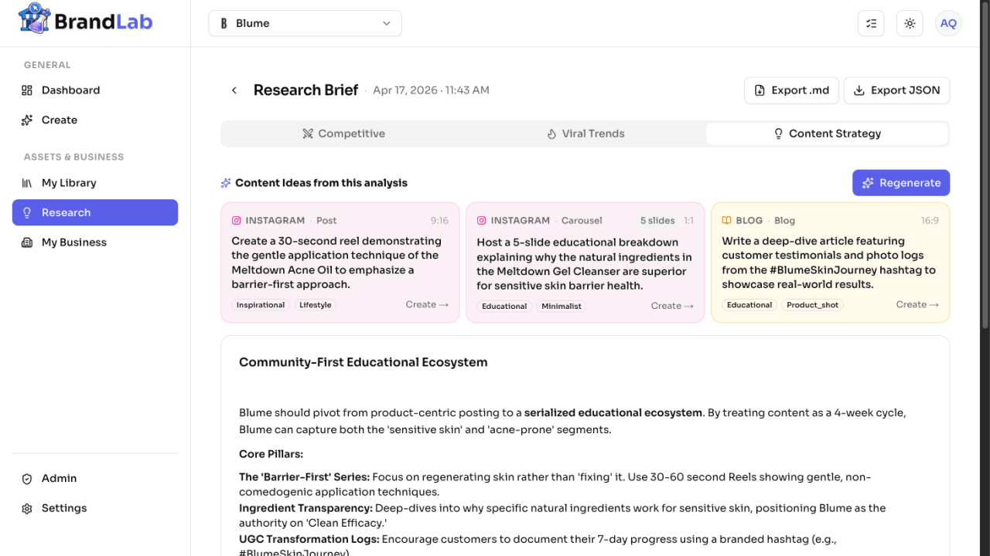The height and width of the screenshot is (556, 990).
Task: Click the dropdown chevron in Blume selector
Action: [x=387, y=23]
